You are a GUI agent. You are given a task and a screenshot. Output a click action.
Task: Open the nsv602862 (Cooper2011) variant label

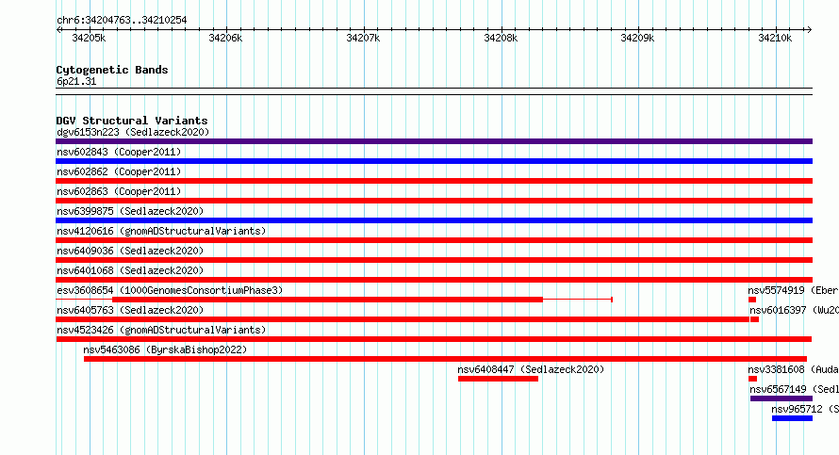point(119,171)
